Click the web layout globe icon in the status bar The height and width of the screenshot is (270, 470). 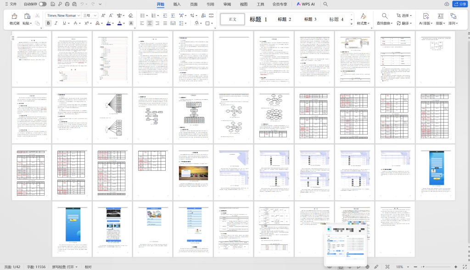tap(368, 267)
